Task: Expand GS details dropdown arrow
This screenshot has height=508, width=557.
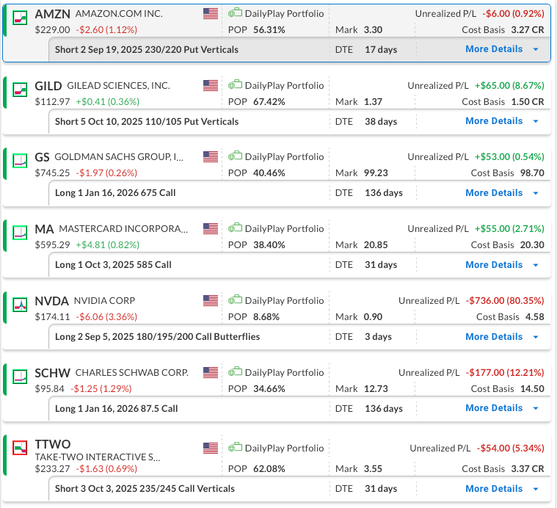Action: (x=536, y=193)
